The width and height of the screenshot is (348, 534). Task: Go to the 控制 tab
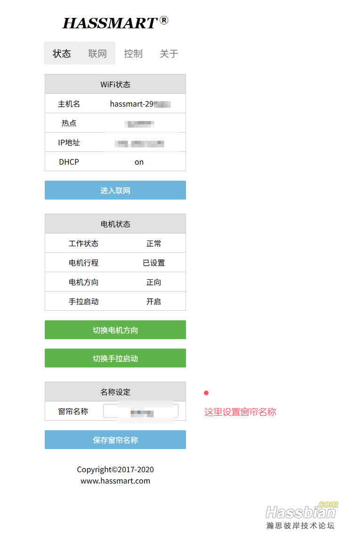133,53
